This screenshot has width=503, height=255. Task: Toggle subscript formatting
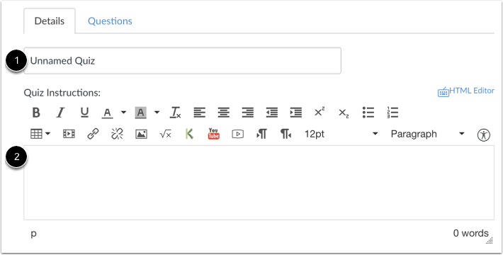tap(344, 113)
